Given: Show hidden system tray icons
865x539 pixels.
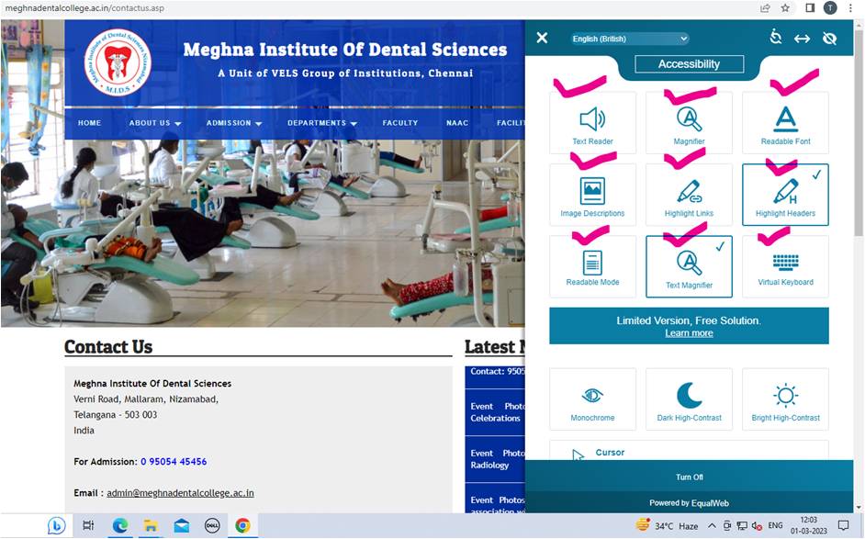Looking at the screenshot, I should [713, 526].
